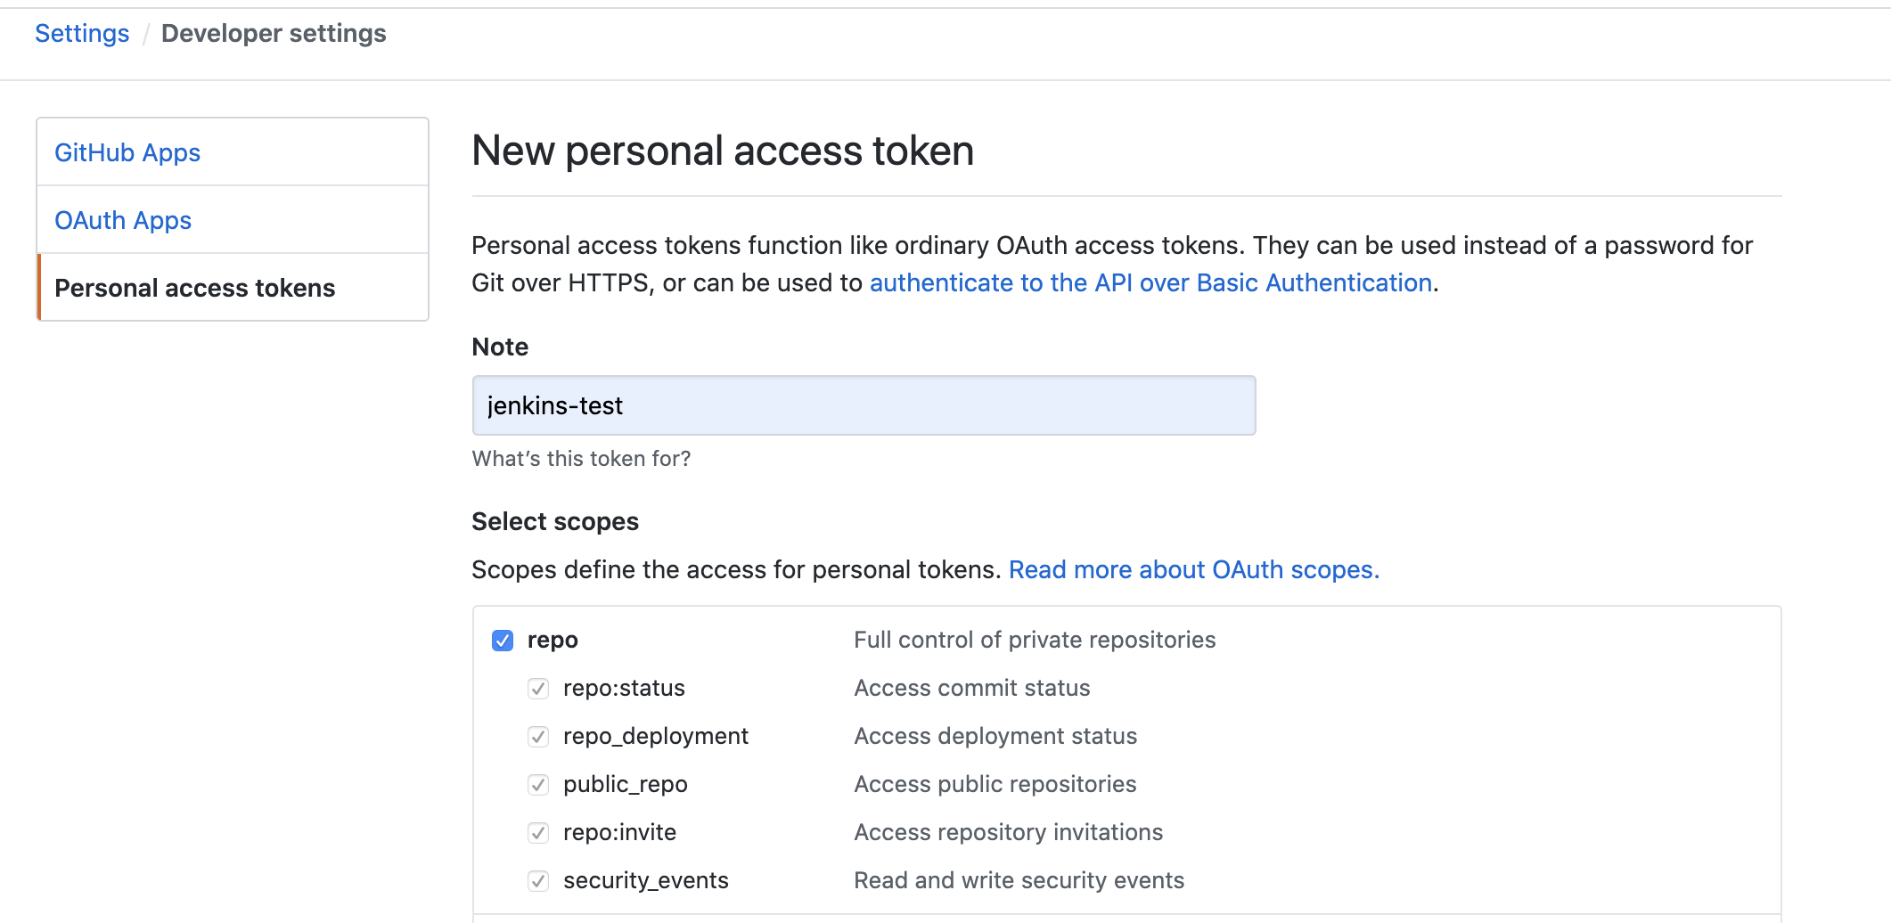Open GitHub Apps in the sidebar

(x=127, y=153)
